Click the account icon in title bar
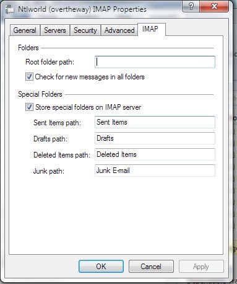237x284 pixels. (x=9, y=9)
